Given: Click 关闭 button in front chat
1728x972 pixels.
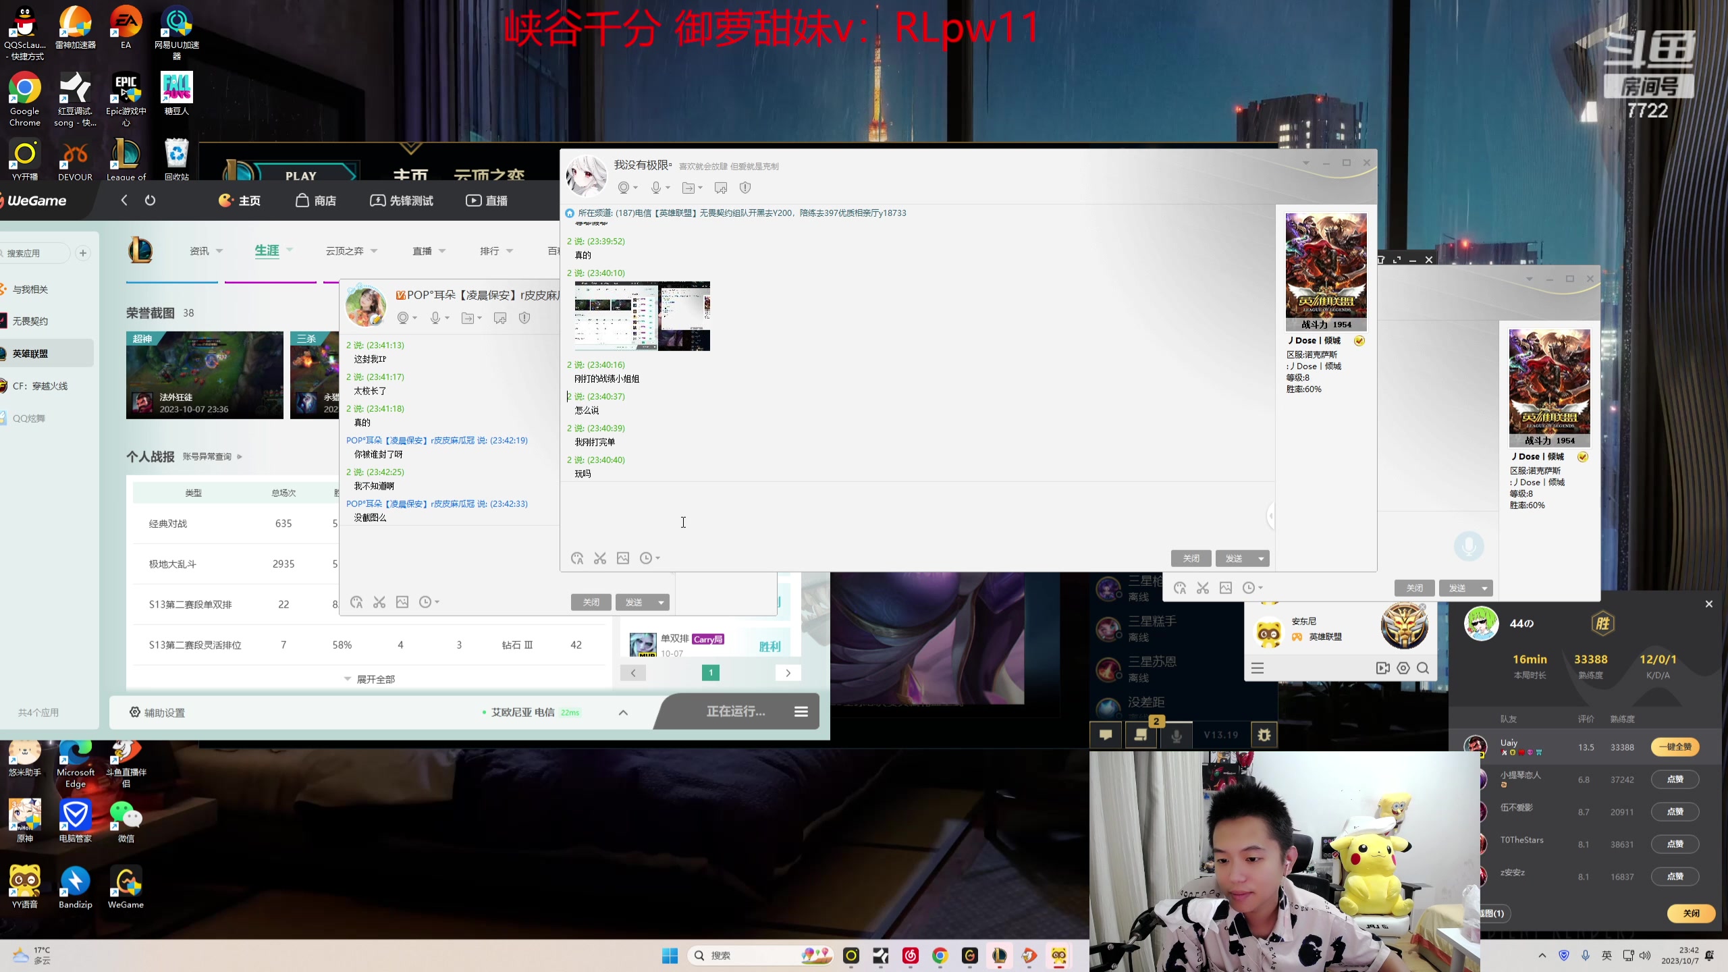Looking at the screenshot, I should click(1191, 558).
